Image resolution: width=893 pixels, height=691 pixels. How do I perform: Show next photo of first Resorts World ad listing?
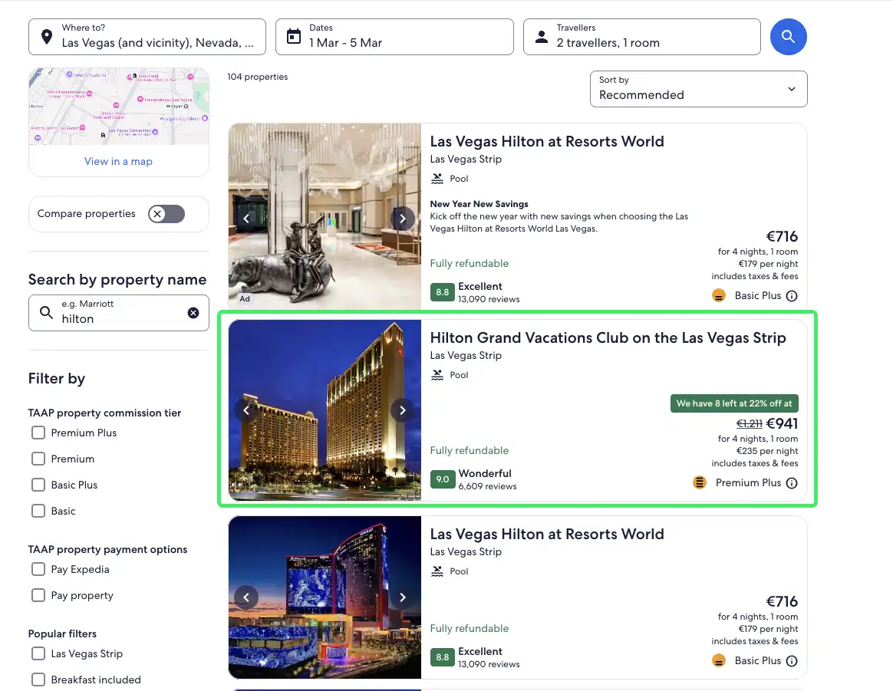tap(403, 219)
